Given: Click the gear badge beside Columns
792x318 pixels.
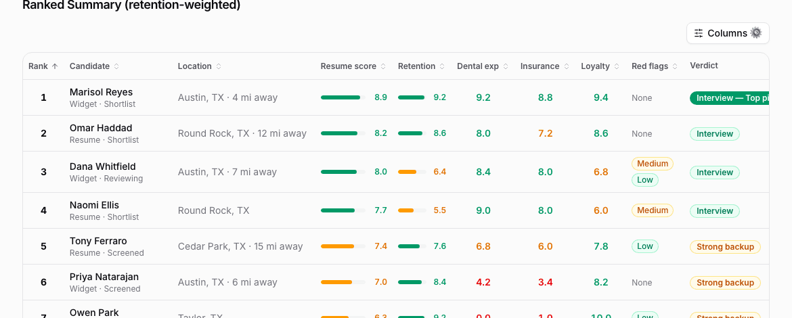Looking at the screenshot, I should (755, 32).
